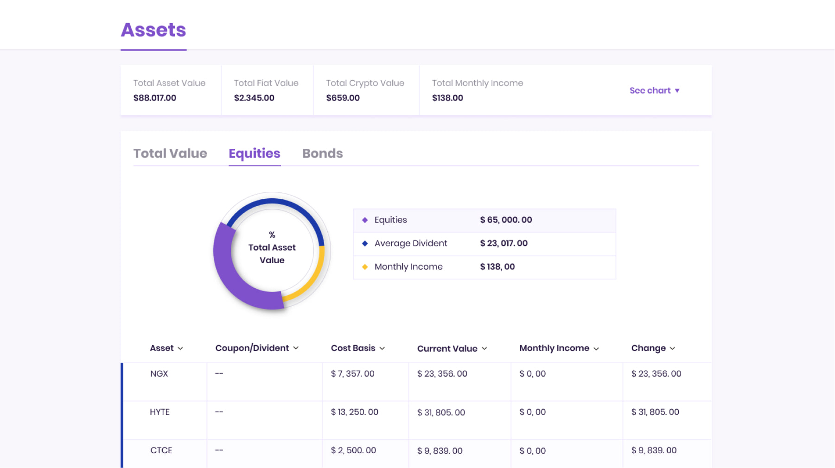This screenshot has height=468, width=835.
Task: Open the Bonds tab
Action: 322,153
